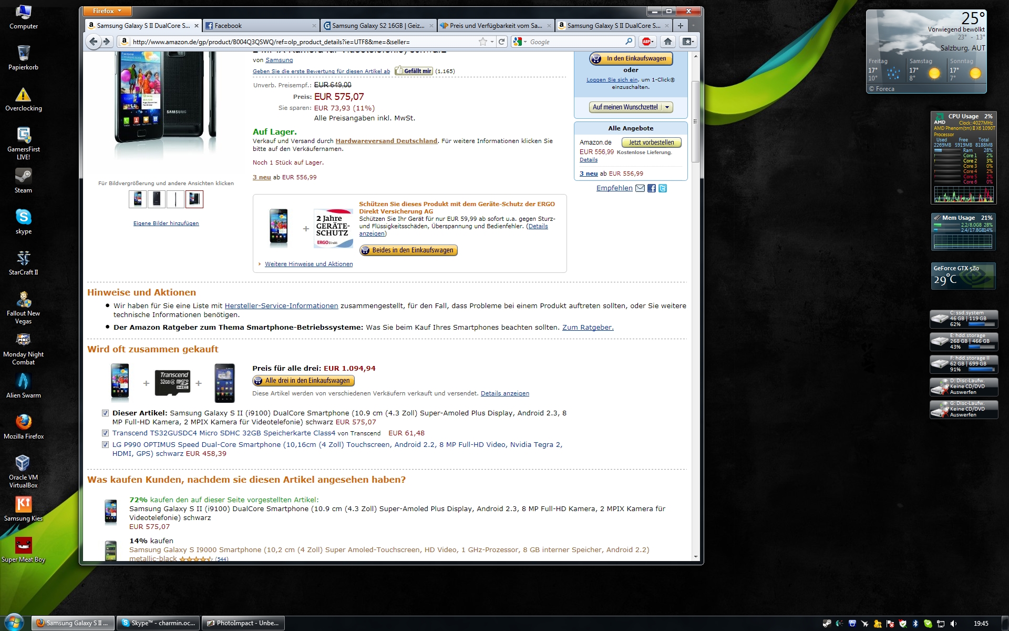Viewport: 1009px width, 631px height.
Task: Click the Amazon address bar URL
Action: point(271,42)
